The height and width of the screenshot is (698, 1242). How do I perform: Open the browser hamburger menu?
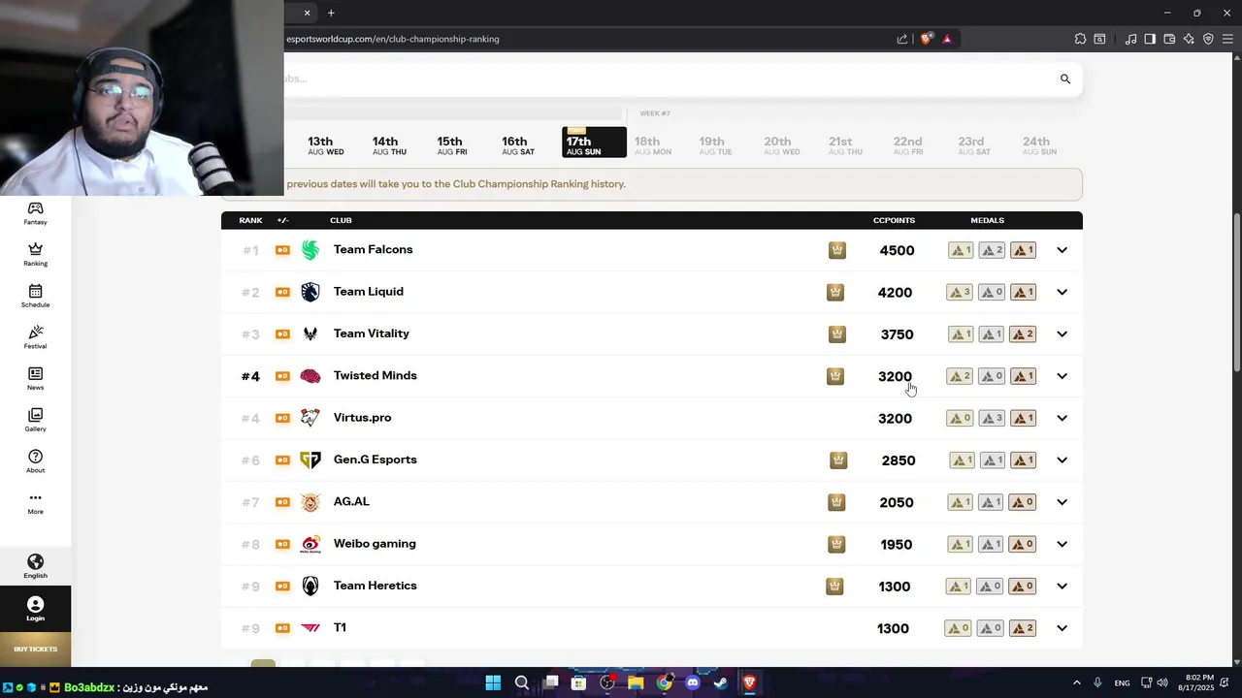click(1227, 39)
